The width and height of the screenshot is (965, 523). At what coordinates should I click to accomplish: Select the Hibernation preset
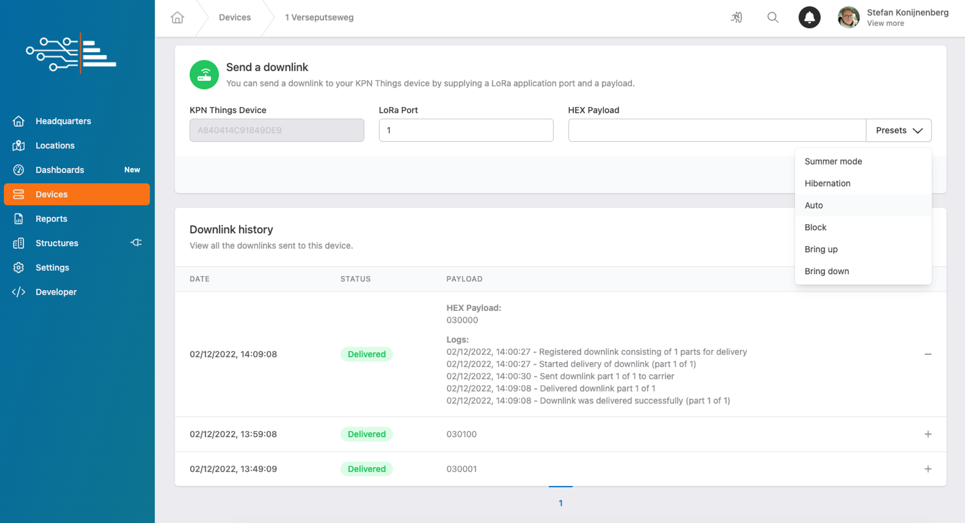[x=827, y=183]
